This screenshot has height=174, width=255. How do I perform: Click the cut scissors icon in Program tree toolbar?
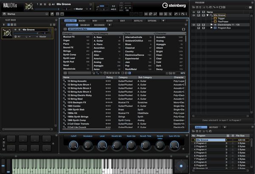pos(204,7)
